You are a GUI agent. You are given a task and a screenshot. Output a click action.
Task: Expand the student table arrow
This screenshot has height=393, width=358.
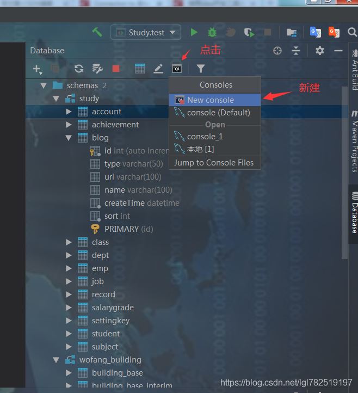coord(69,333)
